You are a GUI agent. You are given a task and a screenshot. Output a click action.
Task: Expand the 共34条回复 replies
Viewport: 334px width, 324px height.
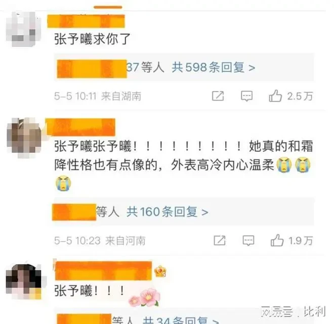pos(181,320)
